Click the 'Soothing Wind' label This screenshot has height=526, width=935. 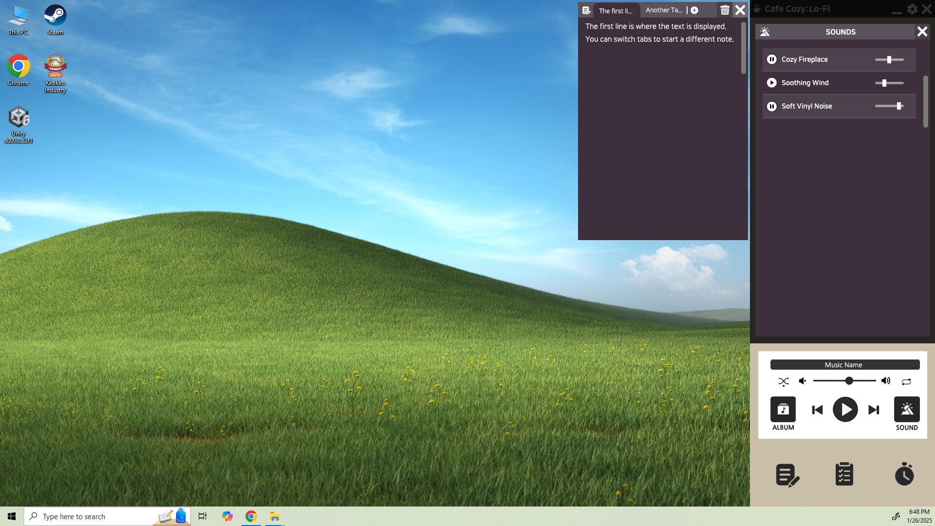click(x=805, y=83)
